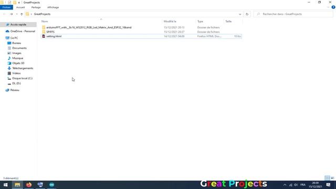Open Accès rapide in navigation pane

(x=18, y=25)
